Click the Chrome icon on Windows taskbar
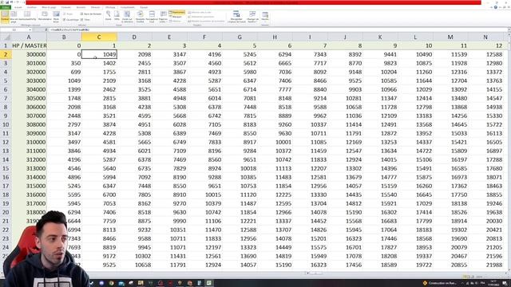The width and height of the screenshot is (511, 287). point(112,283)
